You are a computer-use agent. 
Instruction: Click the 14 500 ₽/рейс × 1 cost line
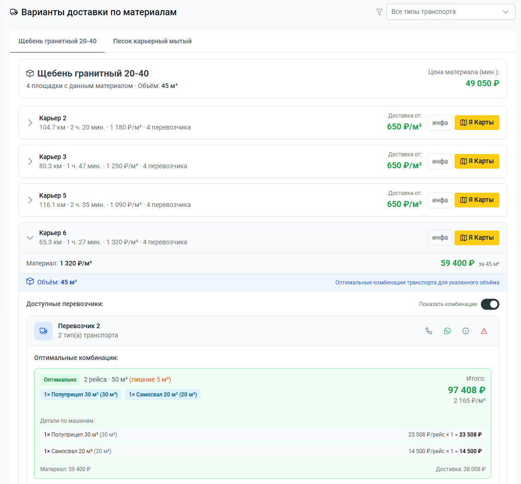point(445,451)
